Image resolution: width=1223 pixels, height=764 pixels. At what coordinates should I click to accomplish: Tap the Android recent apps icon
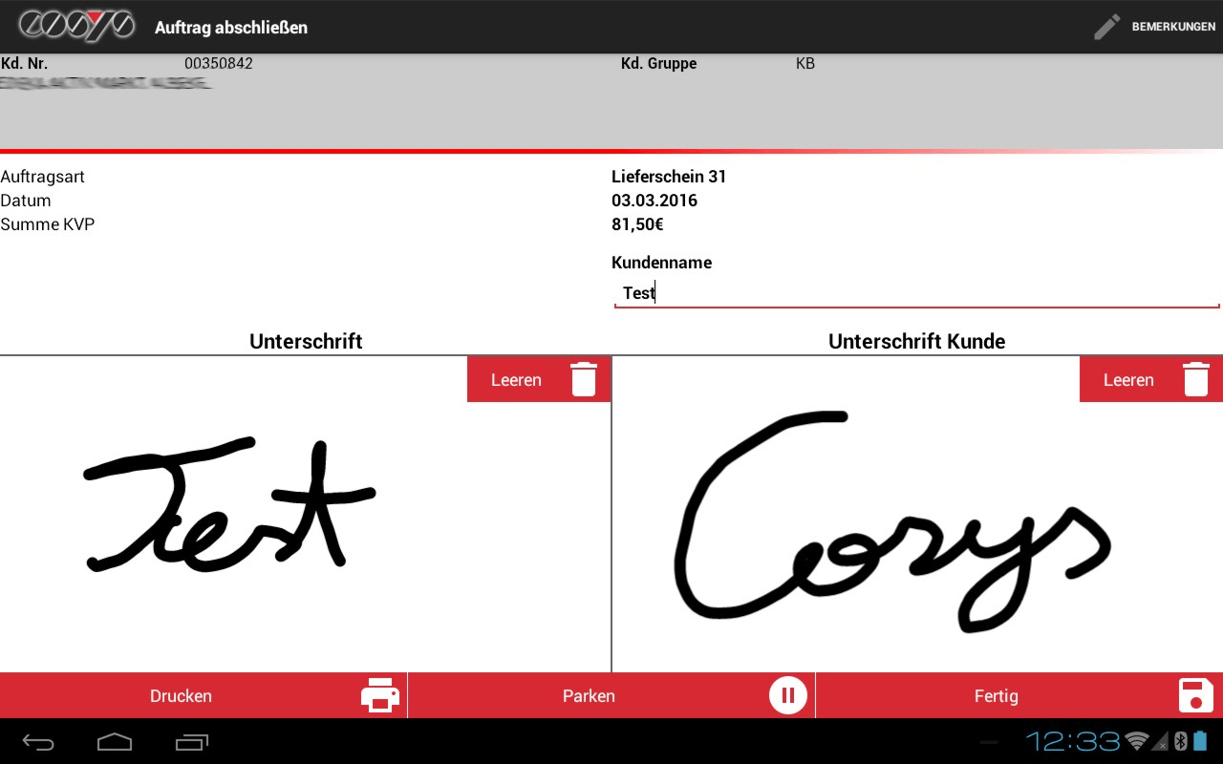click(x=192, y=741)
